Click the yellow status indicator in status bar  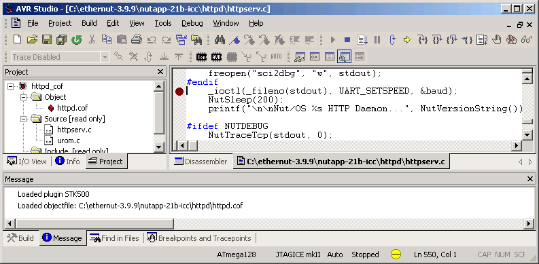(396, 254)
